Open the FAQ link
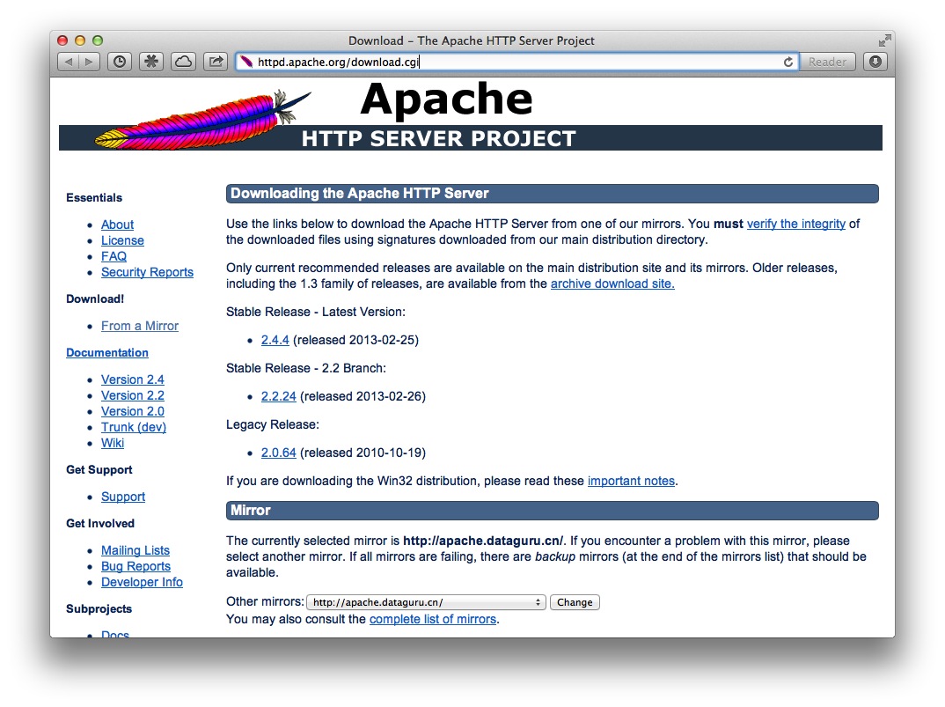The width and height of the screenshot is (945, 707). 114,256
